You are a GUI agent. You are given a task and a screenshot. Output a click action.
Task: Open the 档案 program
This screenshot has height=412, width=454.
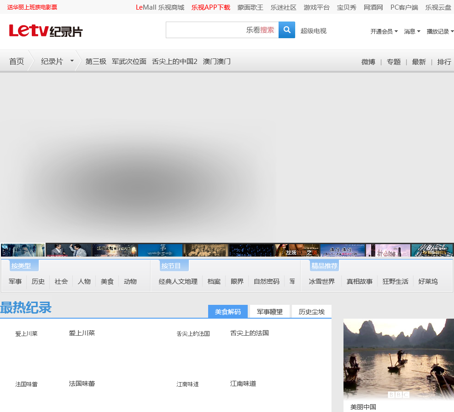click(x=214, y=281)
